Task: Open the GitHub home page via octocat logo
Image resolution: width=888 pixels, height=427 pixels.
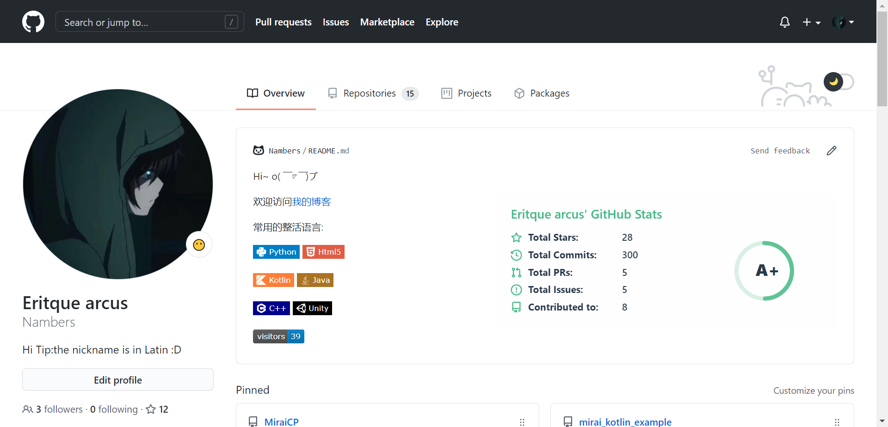Action: pos(33,21)
